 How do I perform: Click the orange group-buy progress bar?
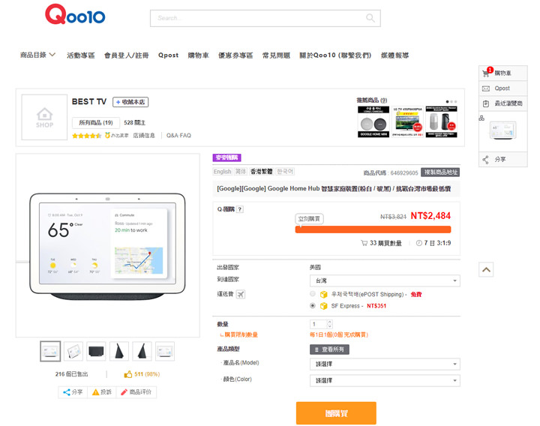(x=373, y=229)
